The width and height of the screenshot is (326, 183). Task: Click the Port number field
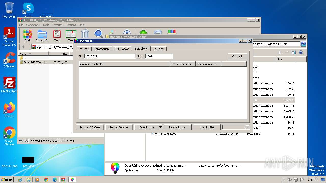[x=159, y=56]
